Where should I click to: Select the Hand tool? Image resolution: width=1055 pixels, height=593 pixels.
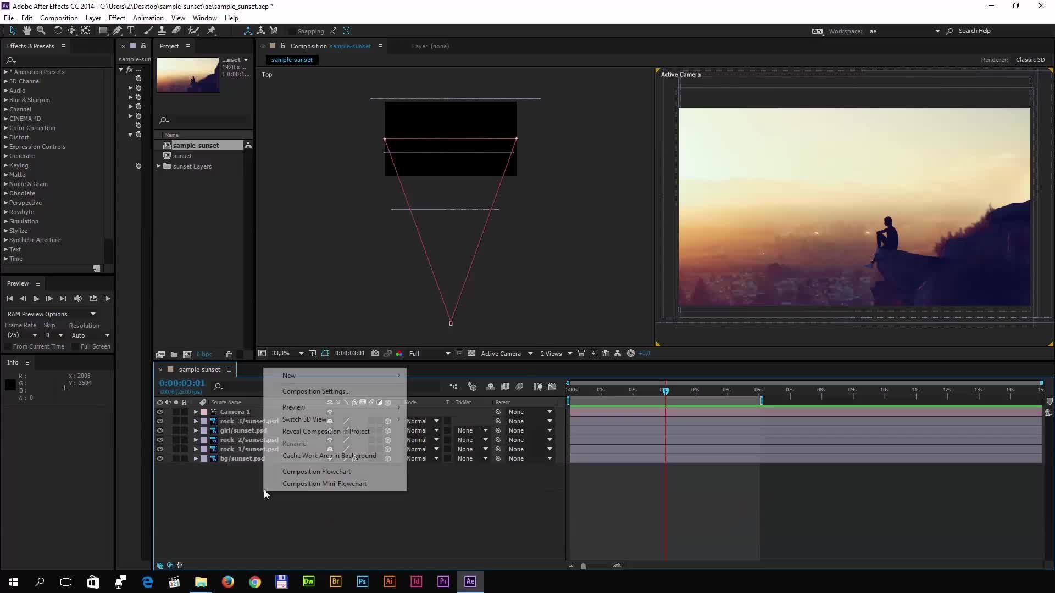(26, 31)
